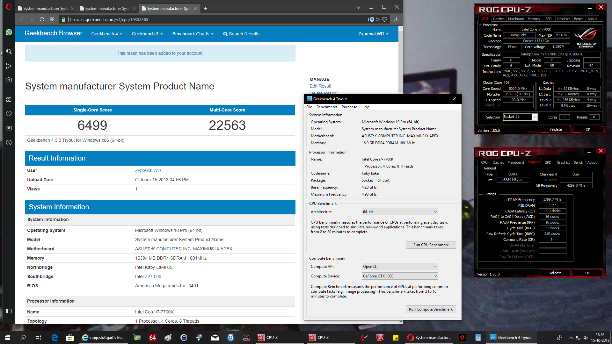Open the About tab in top CPU-Z window
Screen dimensions: 612x344
tap(592, 19)
